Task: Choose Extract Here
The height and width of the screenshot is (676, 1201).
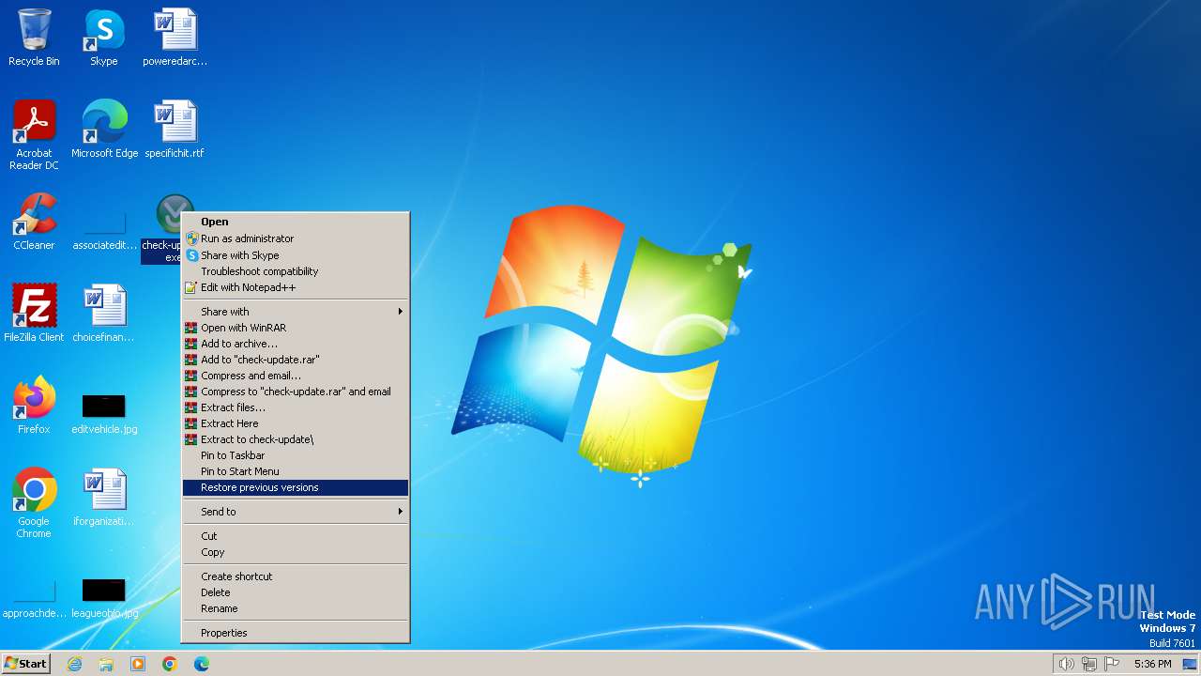Action: tap(296, 423)
